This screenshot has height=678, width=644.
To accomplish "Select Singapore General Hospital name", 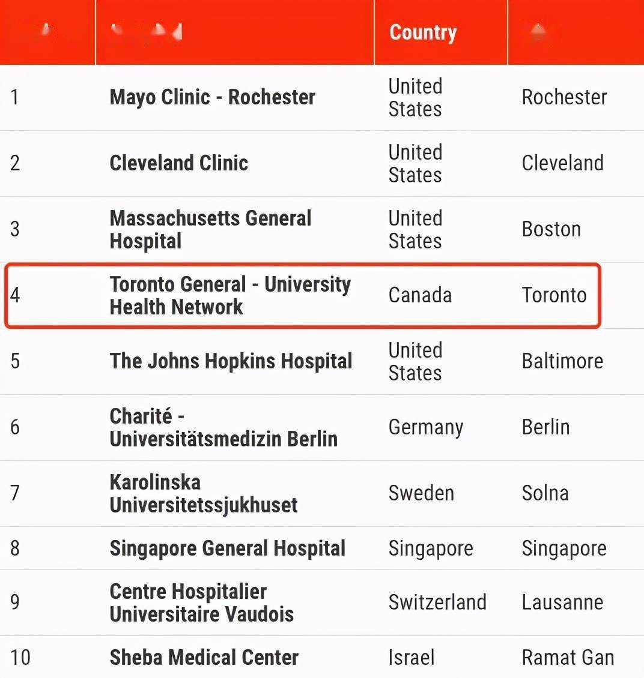I will click(x=227, y=548).
